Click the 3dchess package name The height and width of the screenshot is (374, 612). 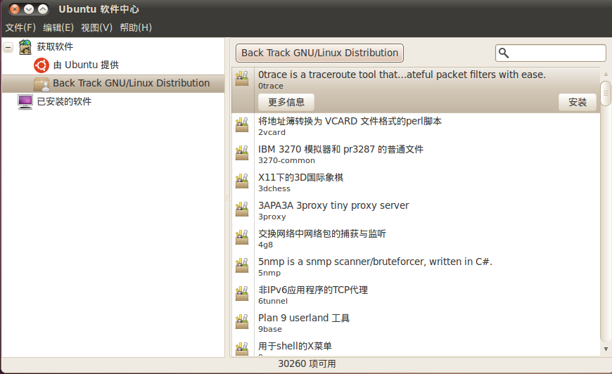(x=274, y=188)
